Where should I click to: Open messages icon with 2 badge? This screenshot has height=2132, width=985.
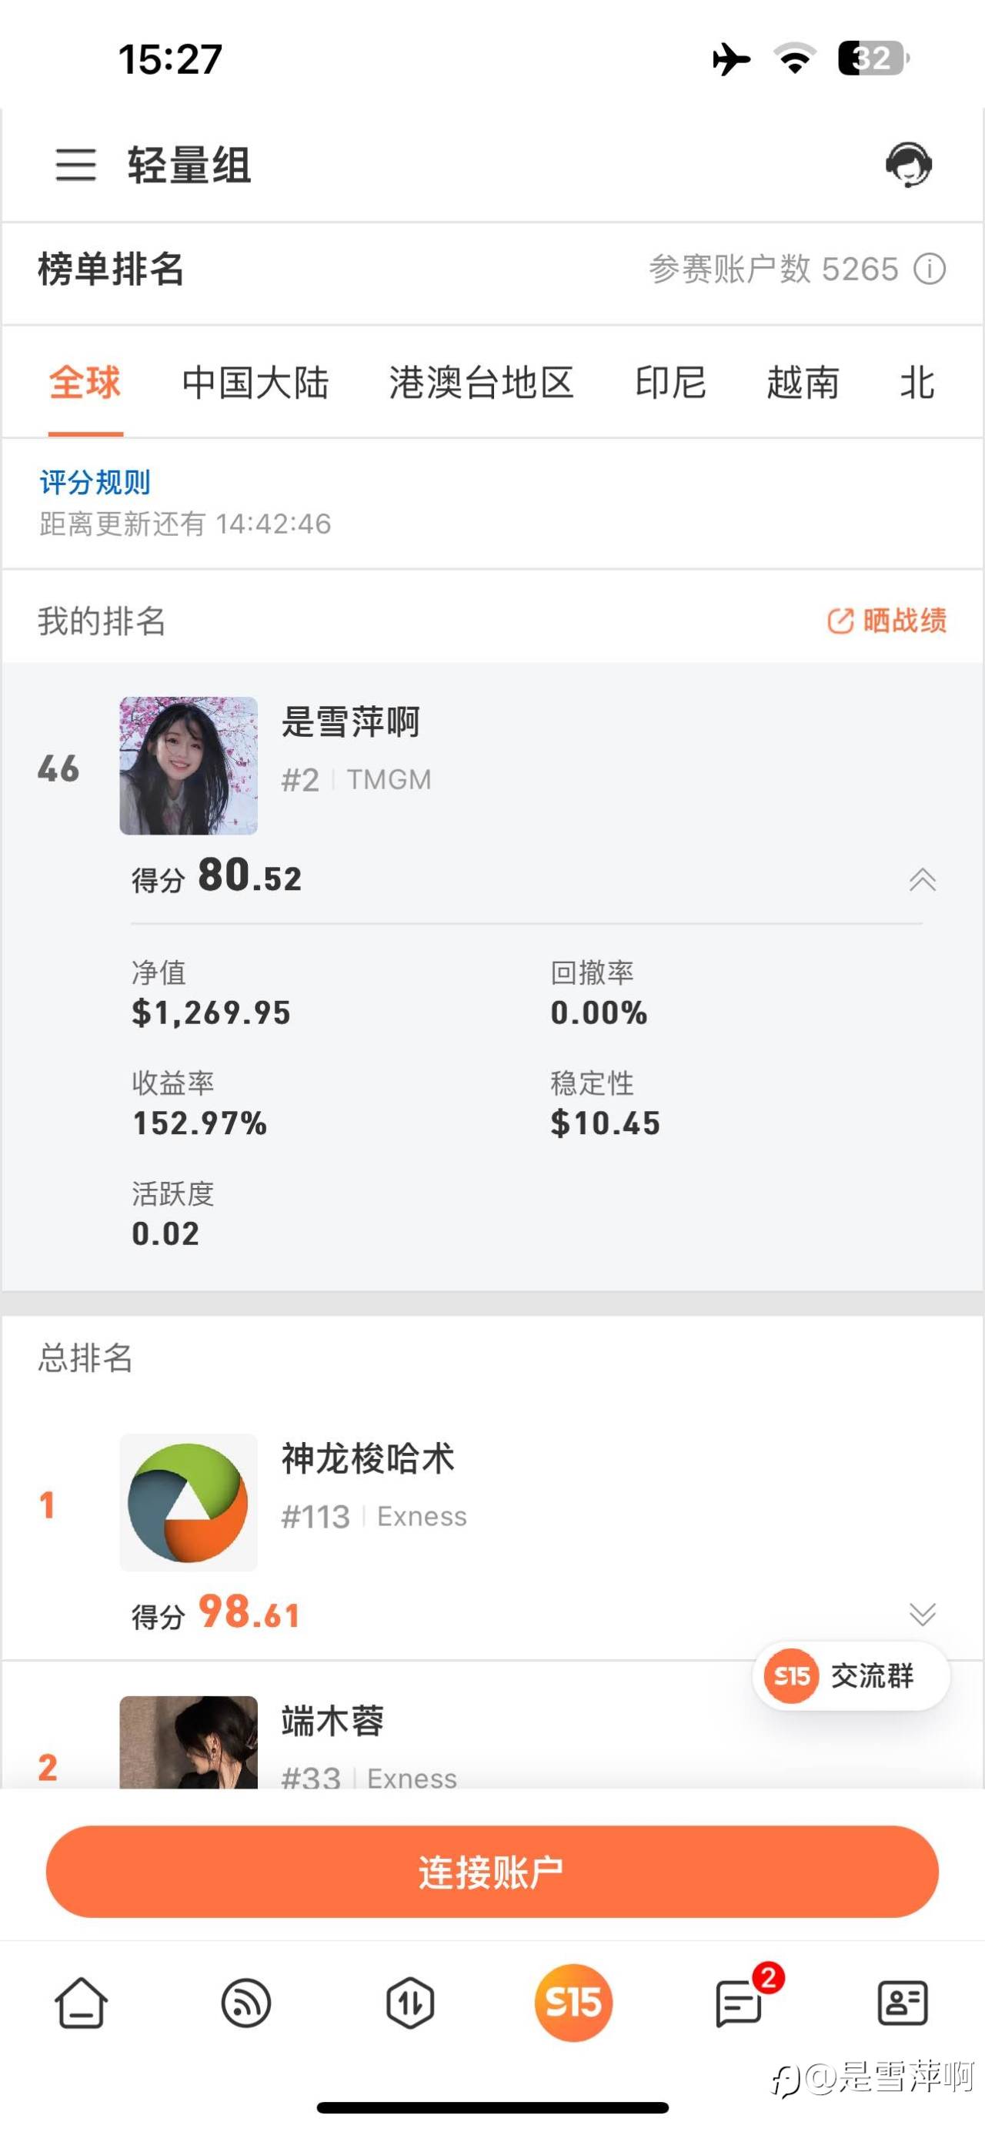(739, 2004)
